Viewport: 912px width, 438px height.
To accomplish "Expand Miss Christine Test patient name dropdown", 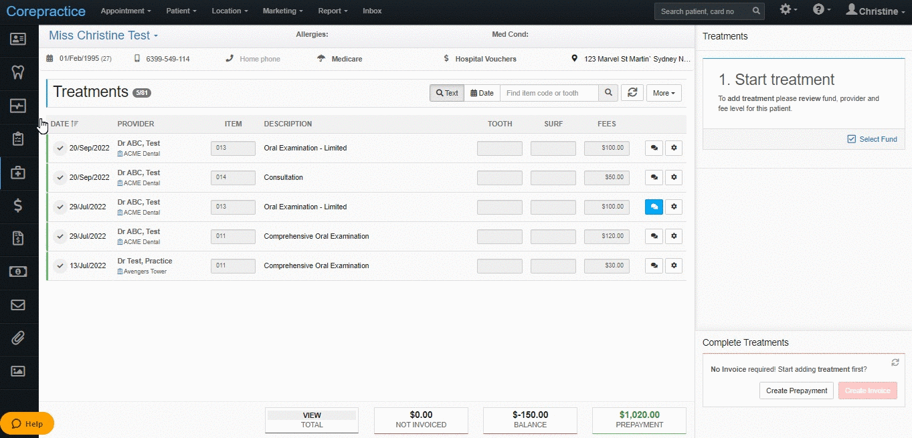I will tap(104, 35).
